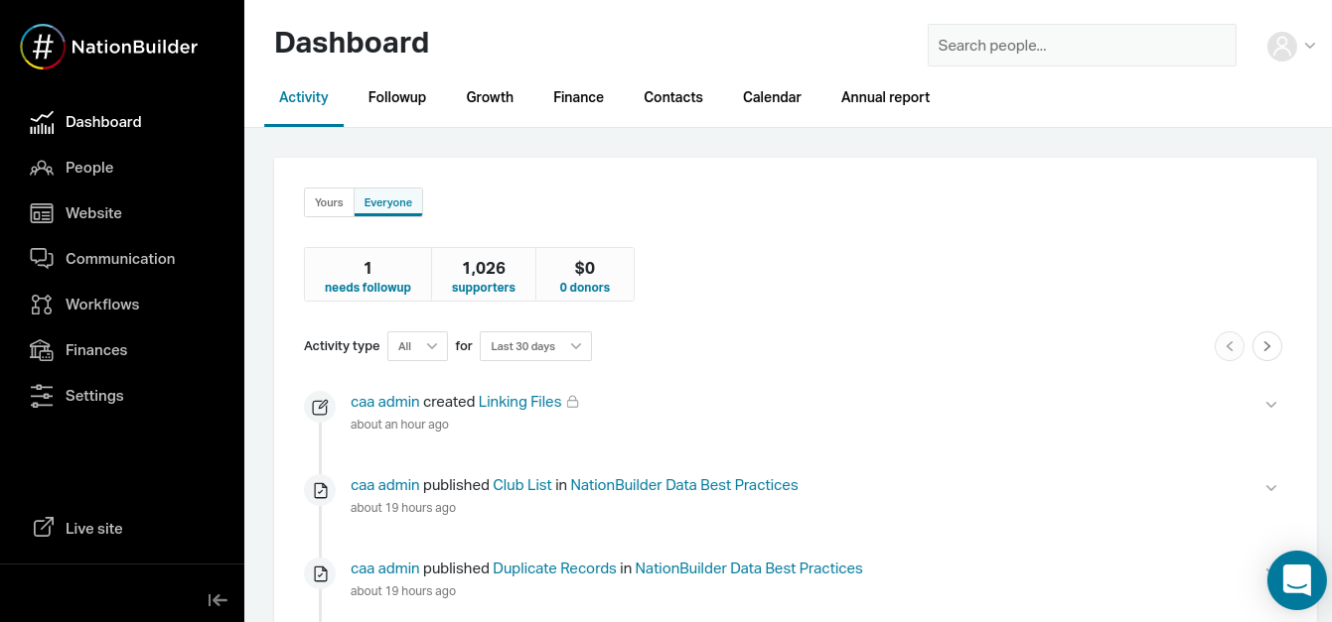Click the Dashboard chart icon in sidebar

42,122
